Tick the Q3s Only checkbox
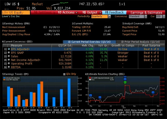This screenshot has height=119, width=167. pyautogui.click(x=64, y=74)
